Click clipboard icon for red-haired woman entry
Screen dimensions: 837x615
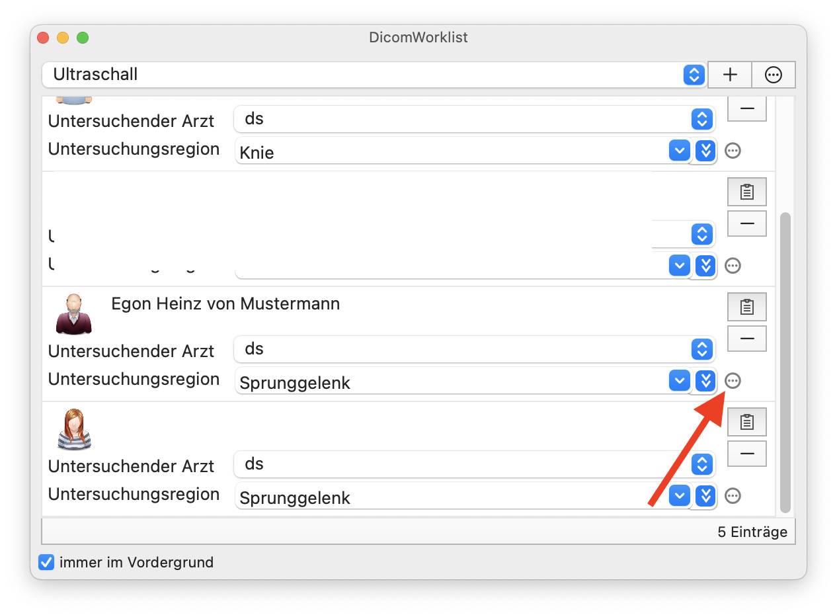(747, 422)
